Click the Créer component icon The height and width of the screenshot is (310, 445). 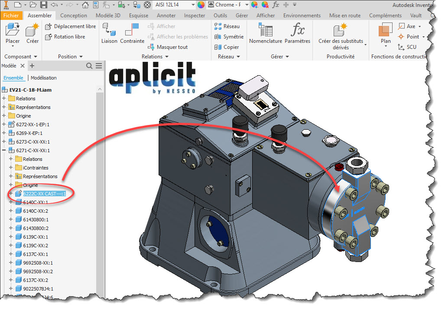coord(32,33)
